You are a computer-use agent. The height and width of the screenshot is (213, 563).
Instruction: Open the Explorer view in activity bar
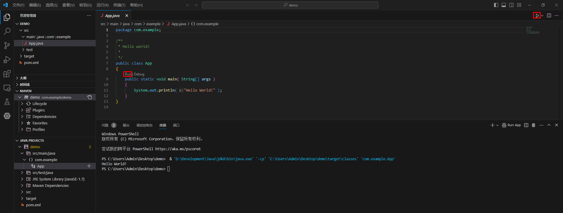click(x=7, y=17)
